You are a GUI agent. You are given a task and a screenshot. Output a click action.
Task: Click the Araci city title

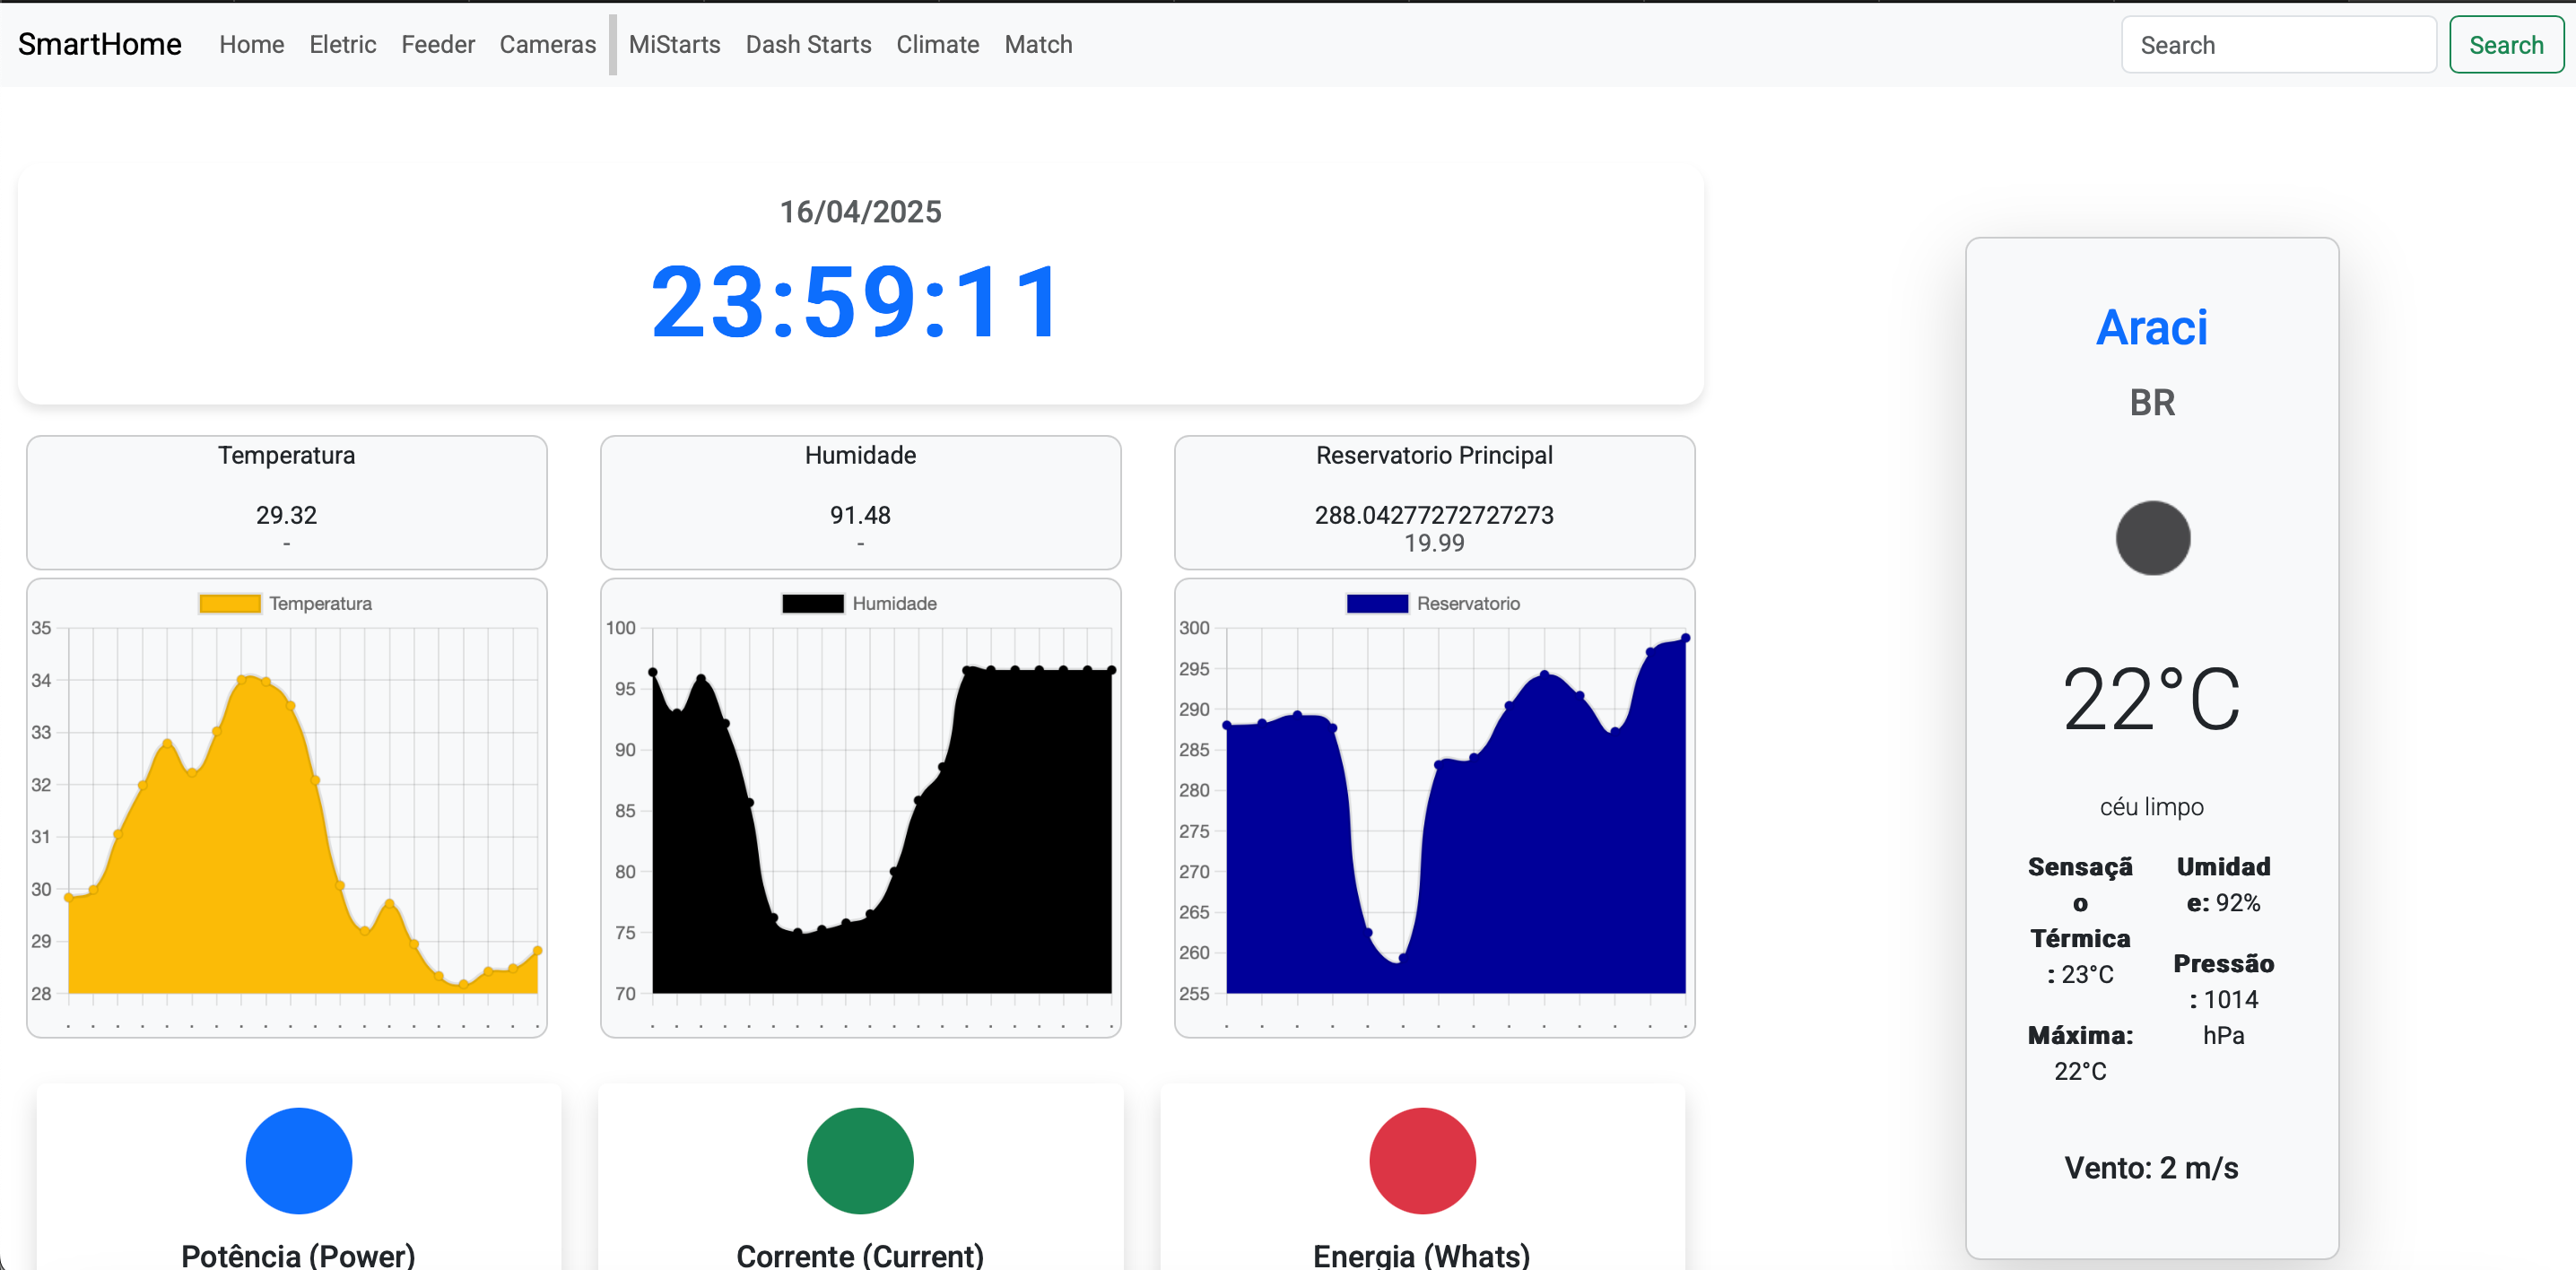tap(2152, 328)
